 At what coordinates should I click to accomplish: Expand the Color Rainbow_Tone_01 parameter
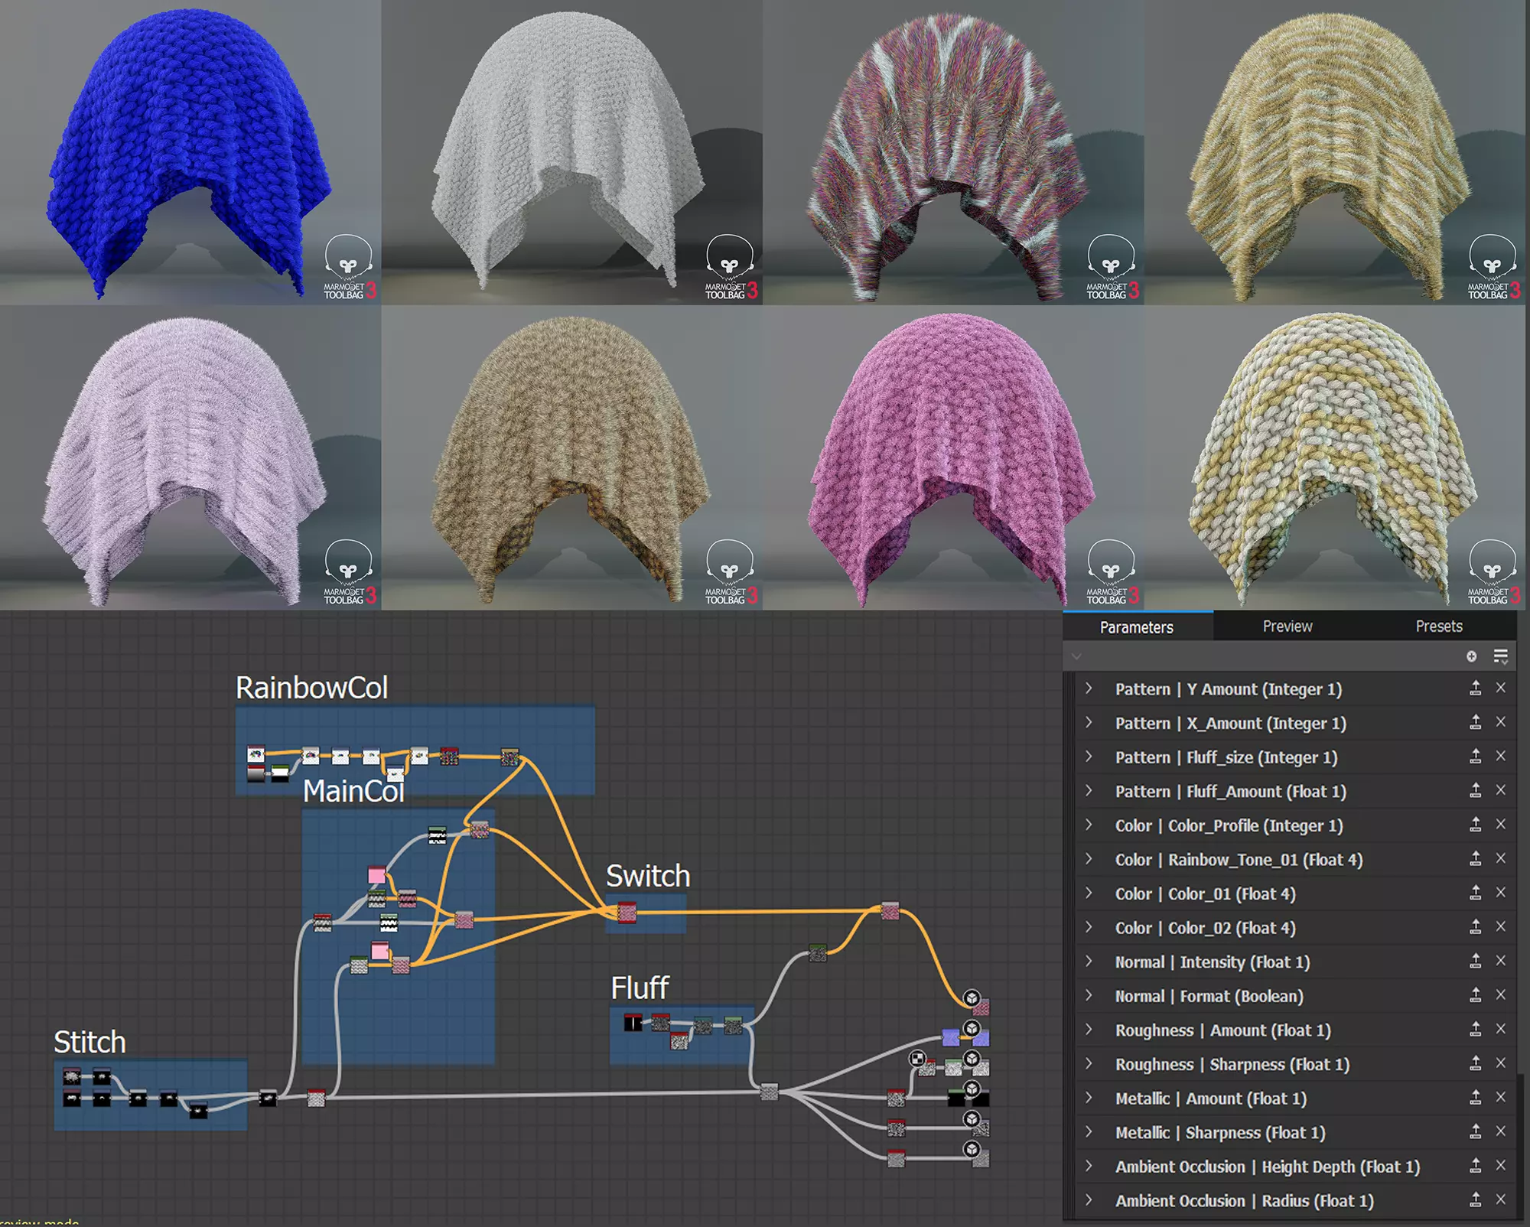(x=1089, y=859)
